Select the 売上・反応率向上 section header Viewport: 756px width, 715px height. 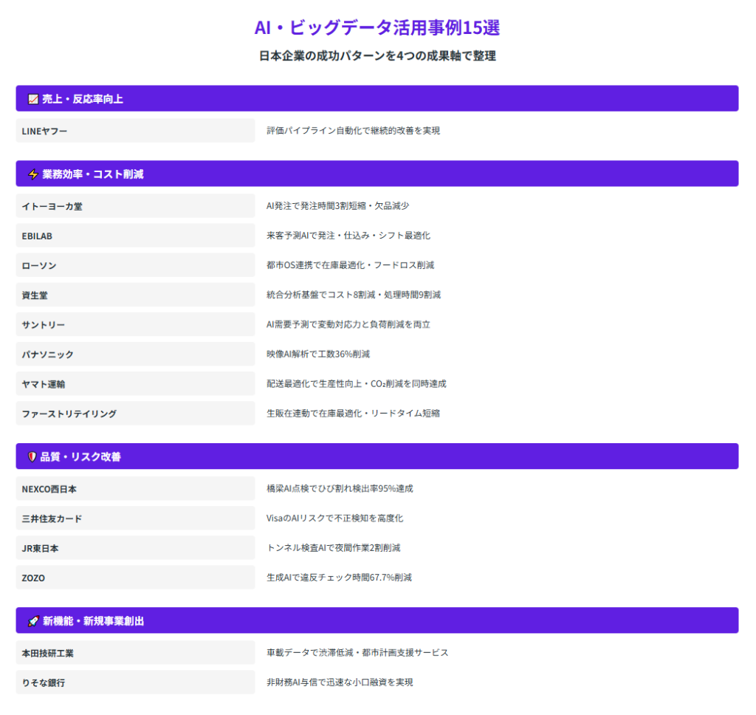[x=377, y=99]
